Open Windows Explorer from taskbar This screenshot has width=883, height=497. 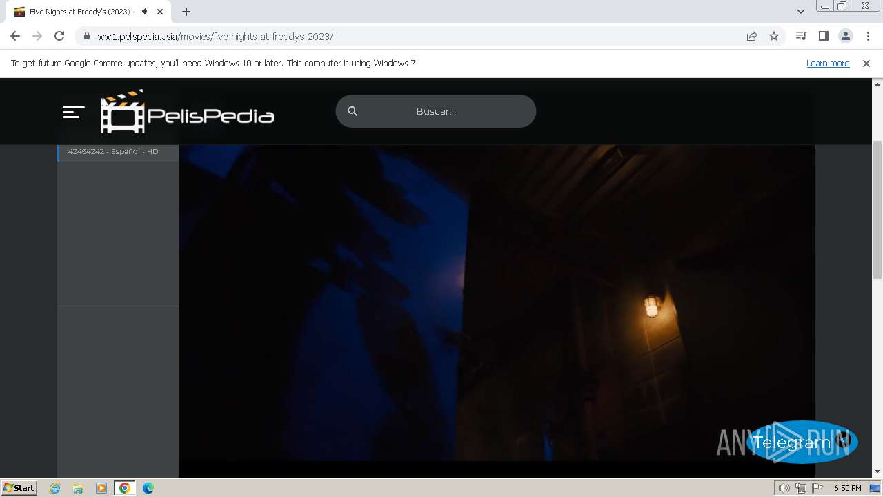point(78,488)
